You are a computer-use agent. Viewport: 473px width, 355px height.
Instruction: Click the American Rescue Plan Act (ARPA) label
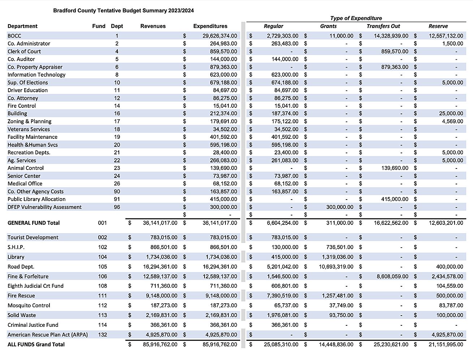tap(48, 335)
